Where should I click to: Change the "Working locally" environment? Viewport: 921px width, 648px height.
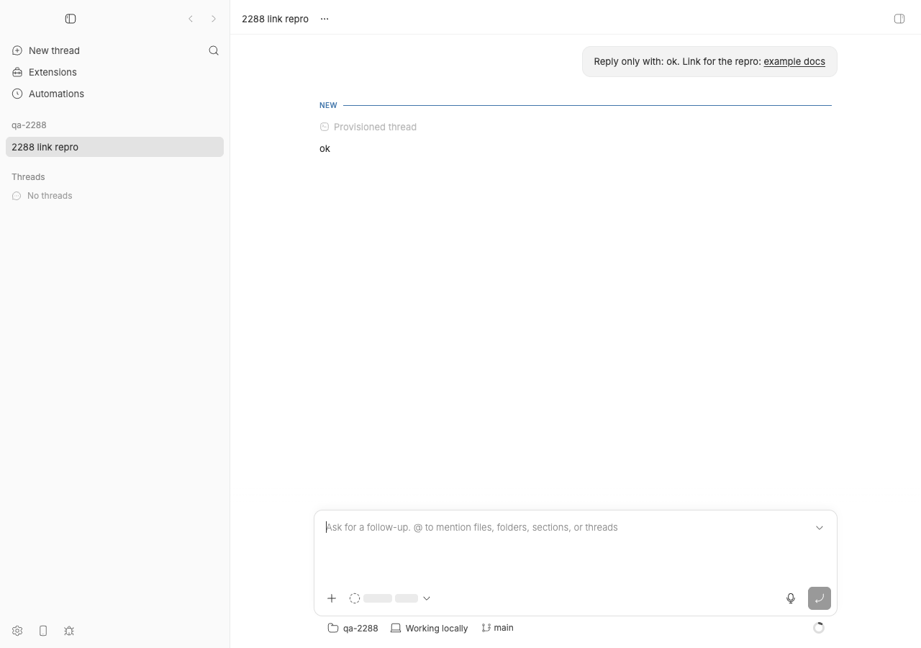point(430,629)
